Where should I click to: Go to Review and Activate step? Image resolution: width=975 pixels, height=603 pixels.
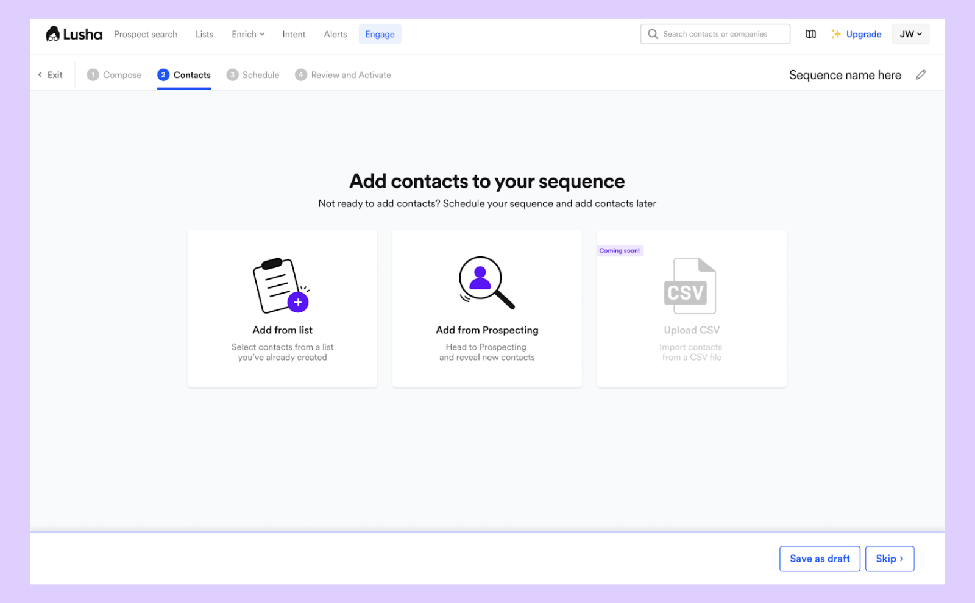pos(343,75)
